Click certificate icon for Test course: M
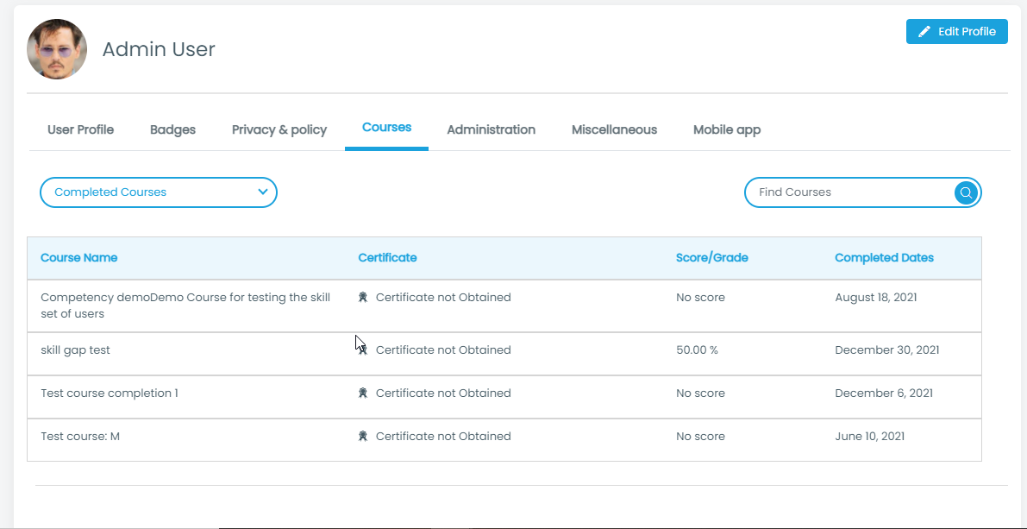 pyautogui.click(x=363, y=437)
